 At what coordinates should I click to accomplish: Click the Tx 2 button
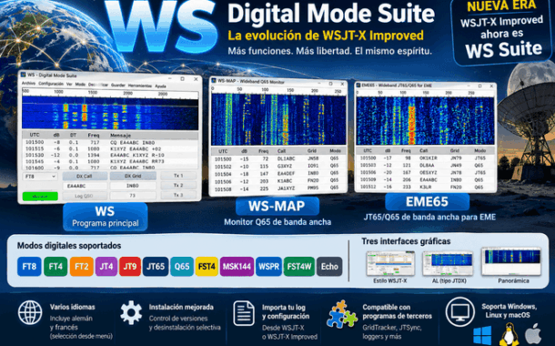[x=178, y=185]
